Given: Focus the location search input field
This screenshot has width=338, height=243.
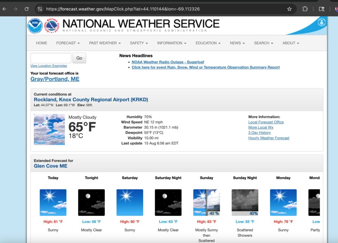Looking at the screenshot, I should 51,58.
